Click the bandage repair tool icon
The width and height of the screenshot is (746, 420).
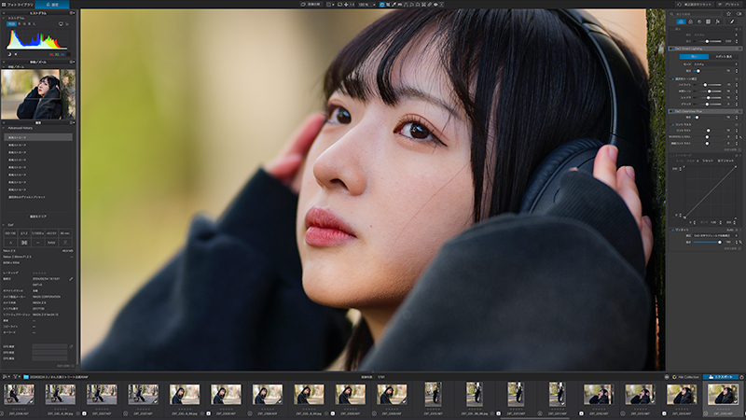(x=429, y=5)
